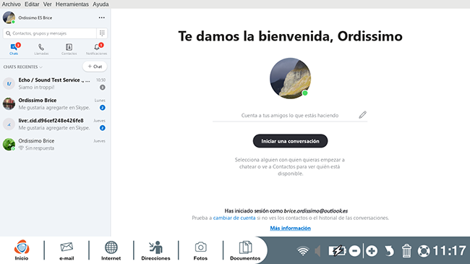Open Fotos camera icon in dock

point(200,250)
